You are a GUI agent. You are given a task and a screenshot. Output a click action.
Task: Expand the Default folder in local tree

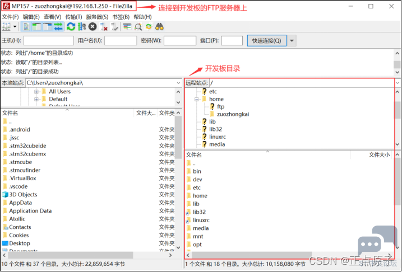(36, 99)
